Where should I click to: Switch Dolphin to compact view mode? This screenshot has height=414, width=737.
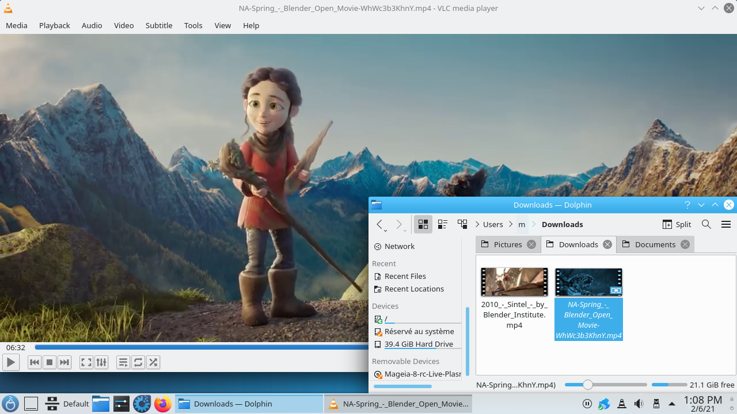[x=443, y=224]
